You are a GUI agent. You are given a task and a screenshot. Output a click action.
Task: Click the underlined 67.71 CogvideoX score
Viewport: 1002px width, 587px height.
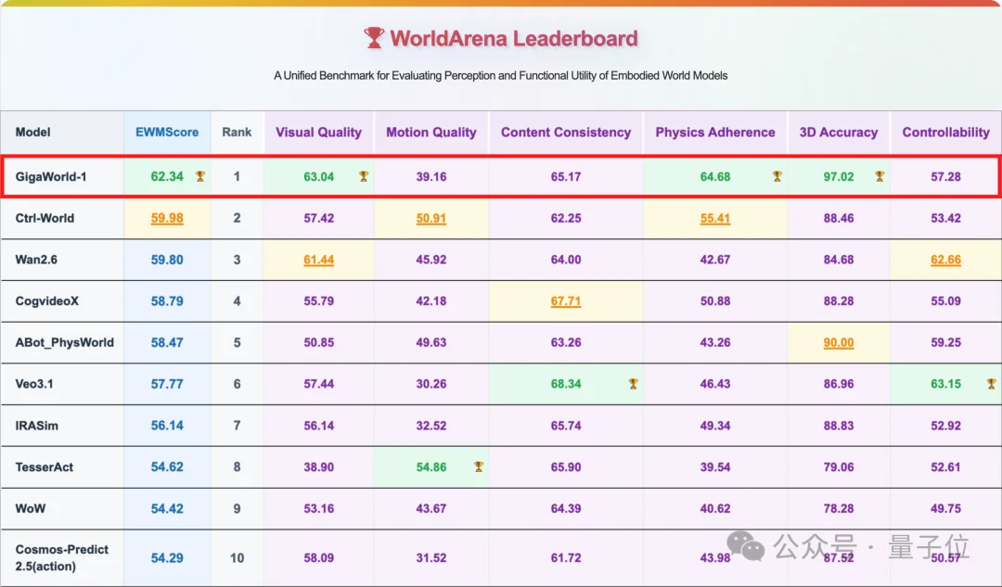pyautogui.click(x=565, y=301)
